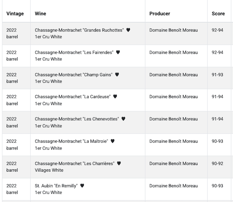Click heart icon next to La Cardeuse
Viewport: 233px width, 202px height.
click(x=115, y=97)
